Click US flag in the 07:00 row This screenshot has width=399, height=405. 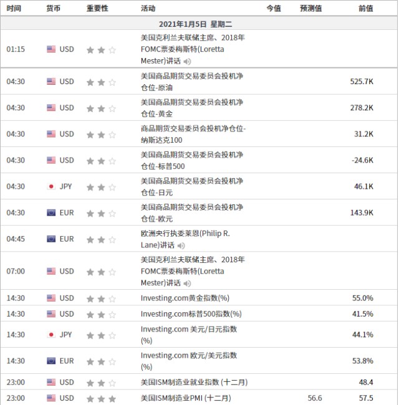[51, 272]
